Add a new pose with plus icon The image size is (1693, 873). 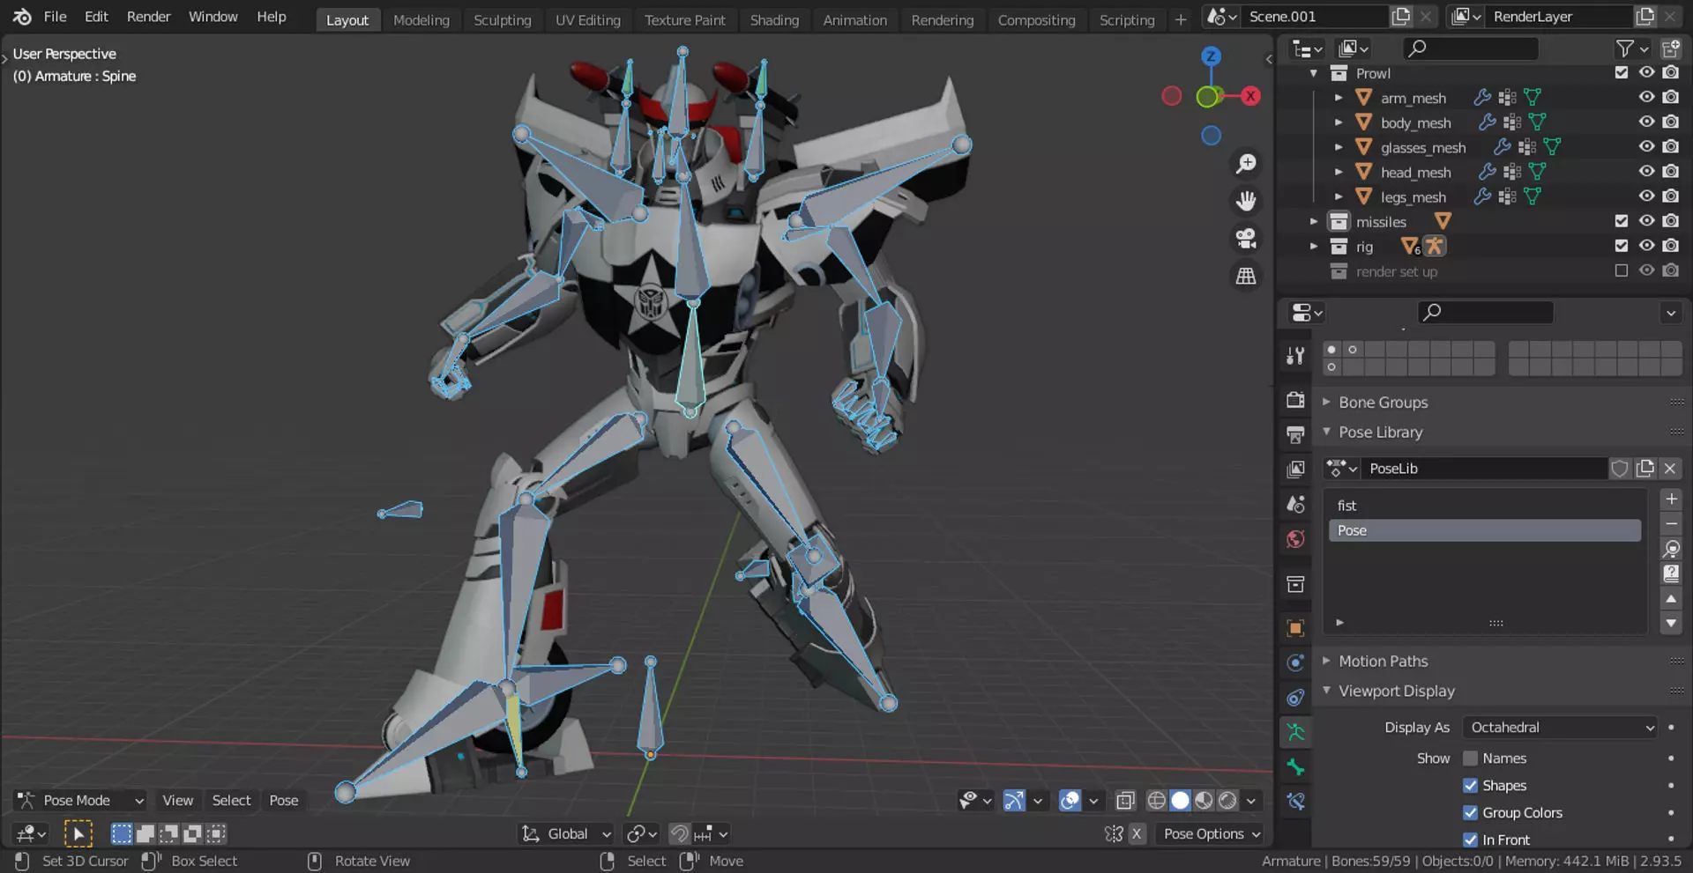[x=1671, y=499]
